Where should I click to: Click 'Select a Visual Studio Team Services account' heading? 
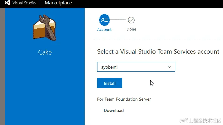pyautogui.click(x=158, y=51)
